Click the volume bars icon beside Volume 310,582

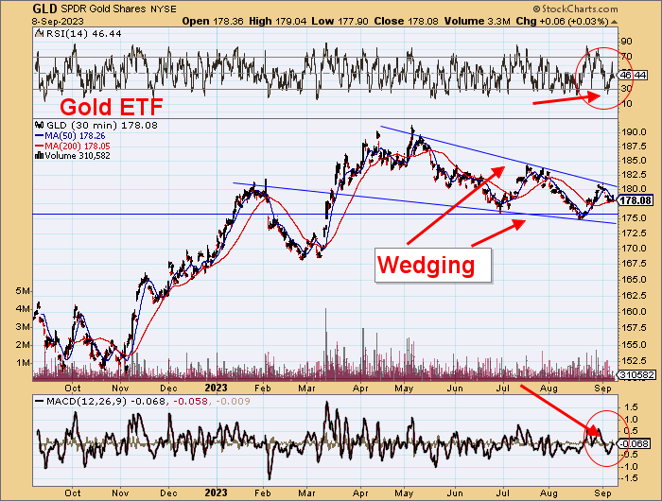[40, 155]
